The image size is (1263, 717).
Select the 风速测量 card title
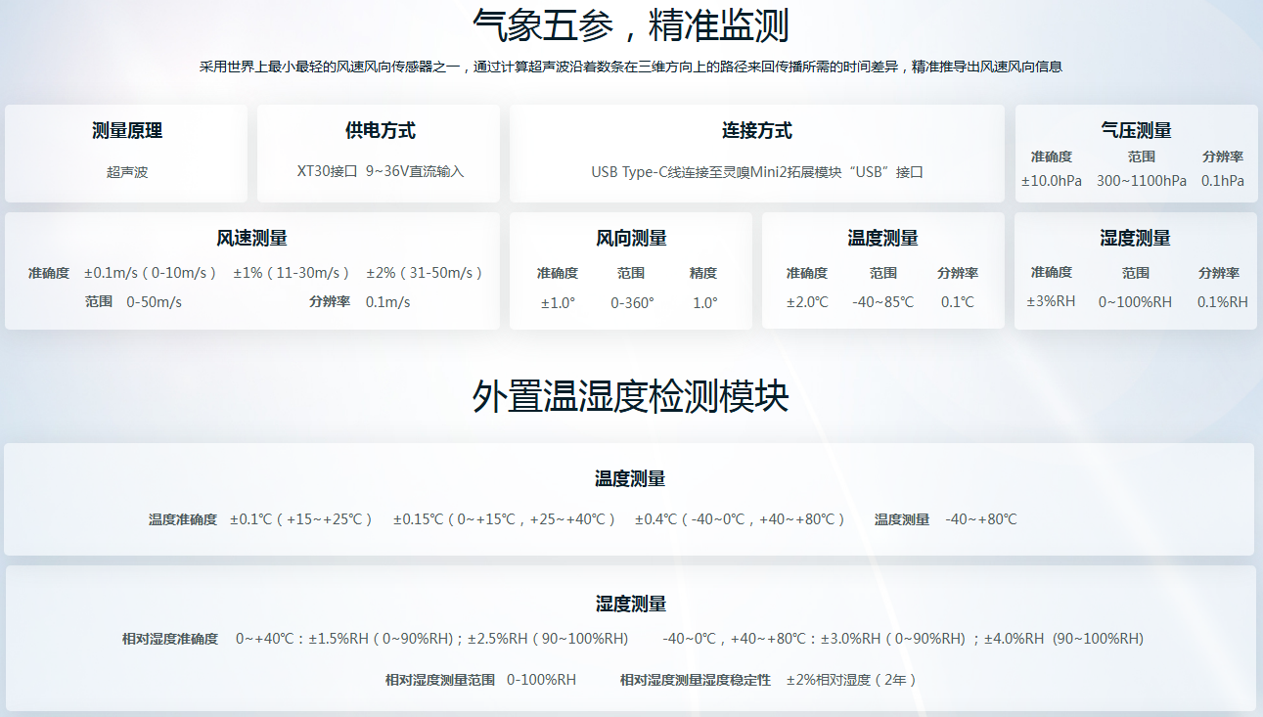point(251,239)
